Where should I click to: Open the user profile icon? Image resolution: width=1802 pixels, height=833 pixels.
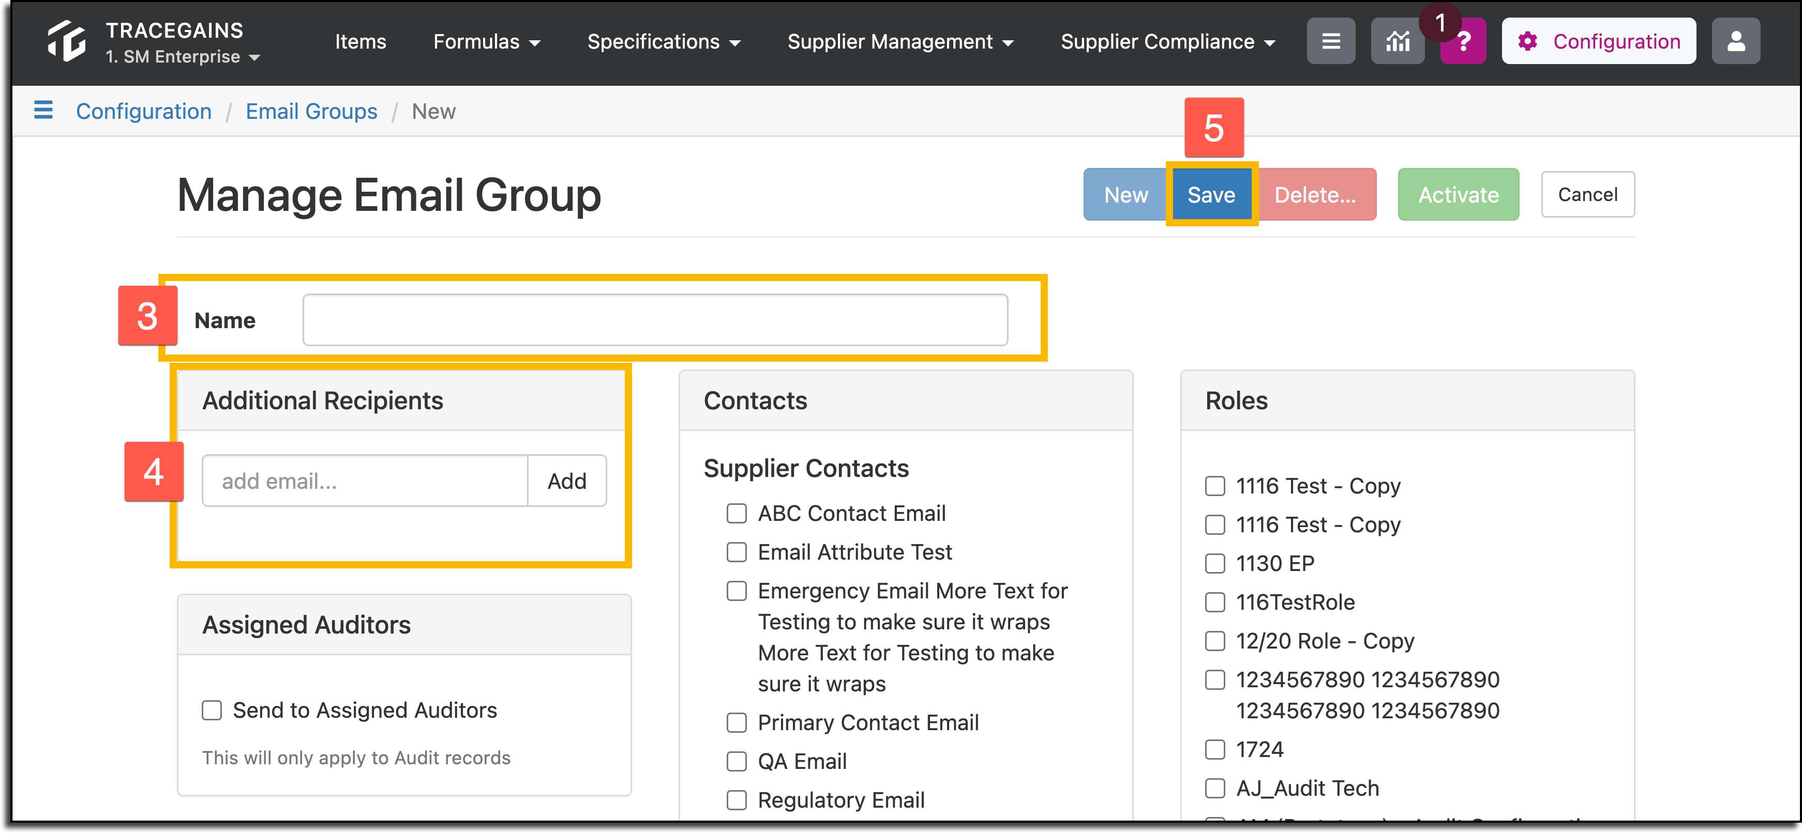click(x=1736, y=41)
